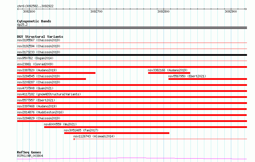Click the ruler's left arrowhead

[x=18, y=9]
